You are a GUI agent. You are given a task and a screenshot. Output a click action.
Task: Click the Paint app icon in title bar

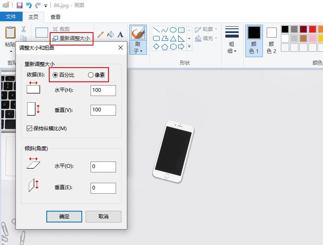[x=6, y=5]
